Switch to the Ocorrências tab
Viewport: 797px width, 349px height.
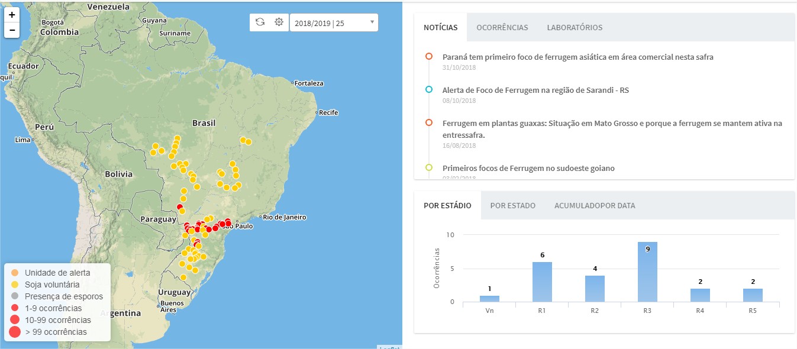[x=502, y=28]
